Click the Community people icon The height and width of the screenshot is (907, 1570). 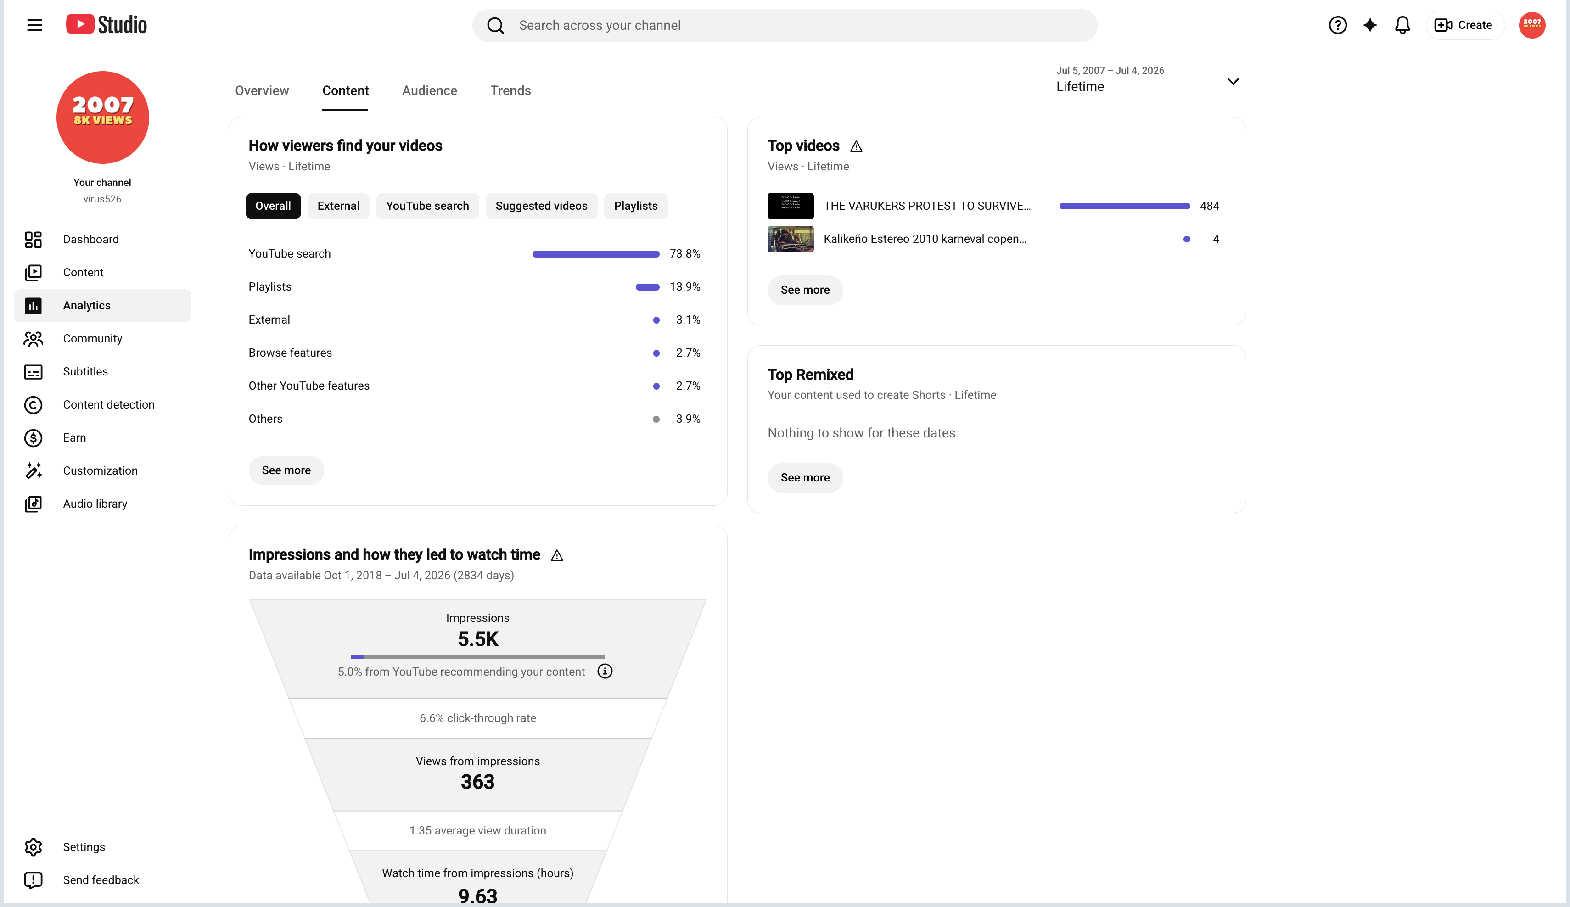[x=33, y=338]
